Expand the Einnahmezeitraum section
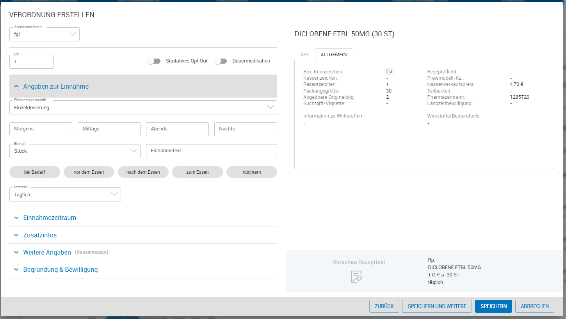 click(x=50, y=217)
